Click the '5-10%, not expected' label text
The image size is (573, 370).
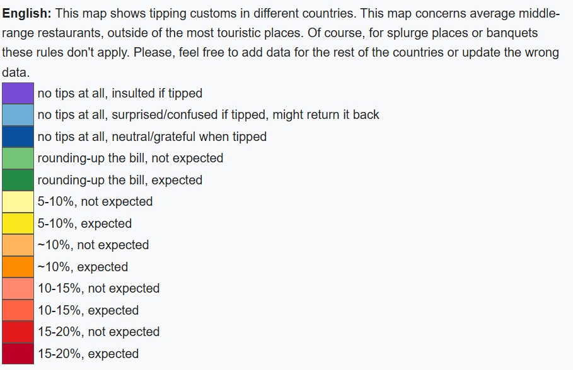pyautogui.click(x=95, y=201)
